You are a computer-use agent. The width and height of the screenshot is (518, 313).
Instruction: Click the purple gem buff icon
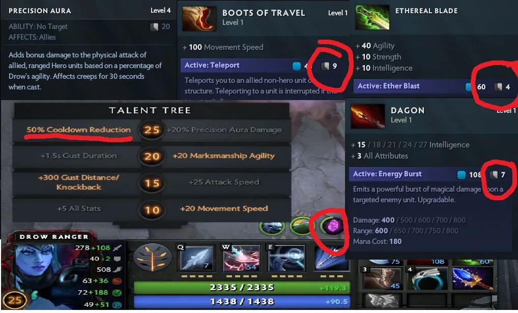[331, 226]
